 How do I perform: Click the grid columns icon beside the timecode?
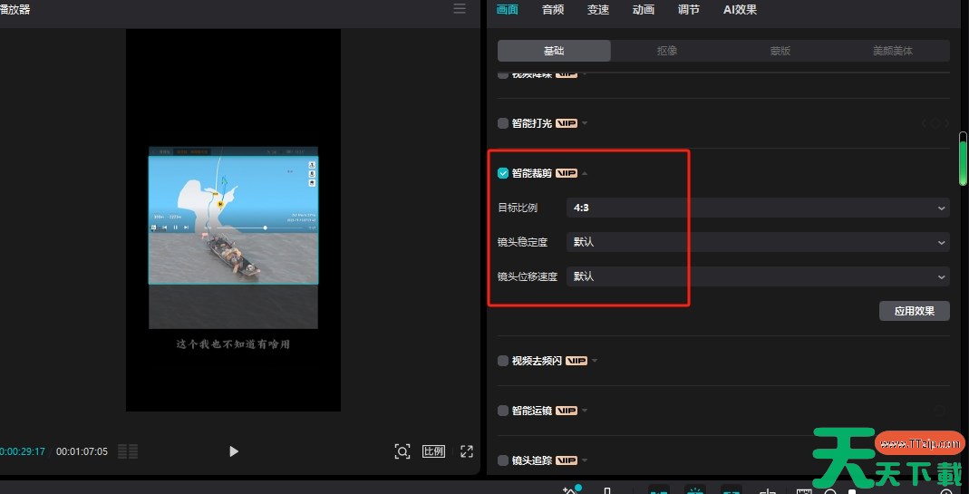pyautogui.click(x=128, y=451)
